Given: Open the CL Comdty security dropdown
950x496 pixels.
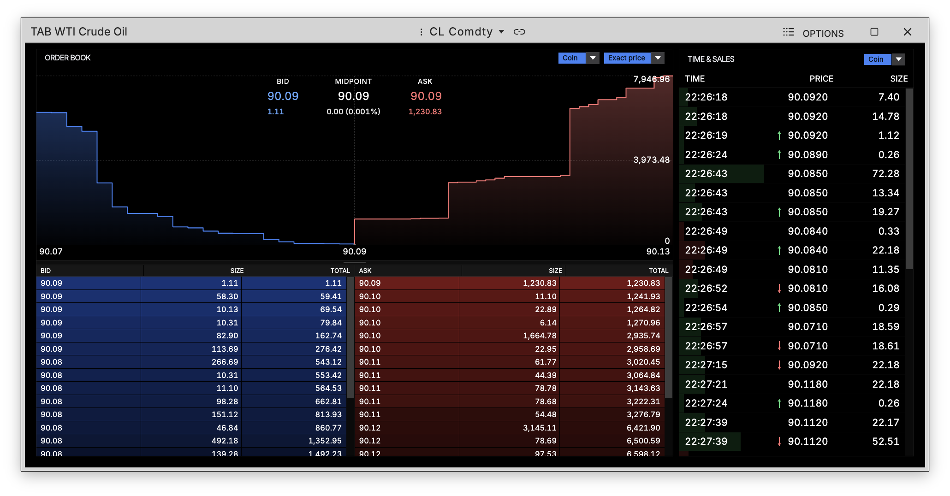Looking at the screenshot, I should point(502,32).
